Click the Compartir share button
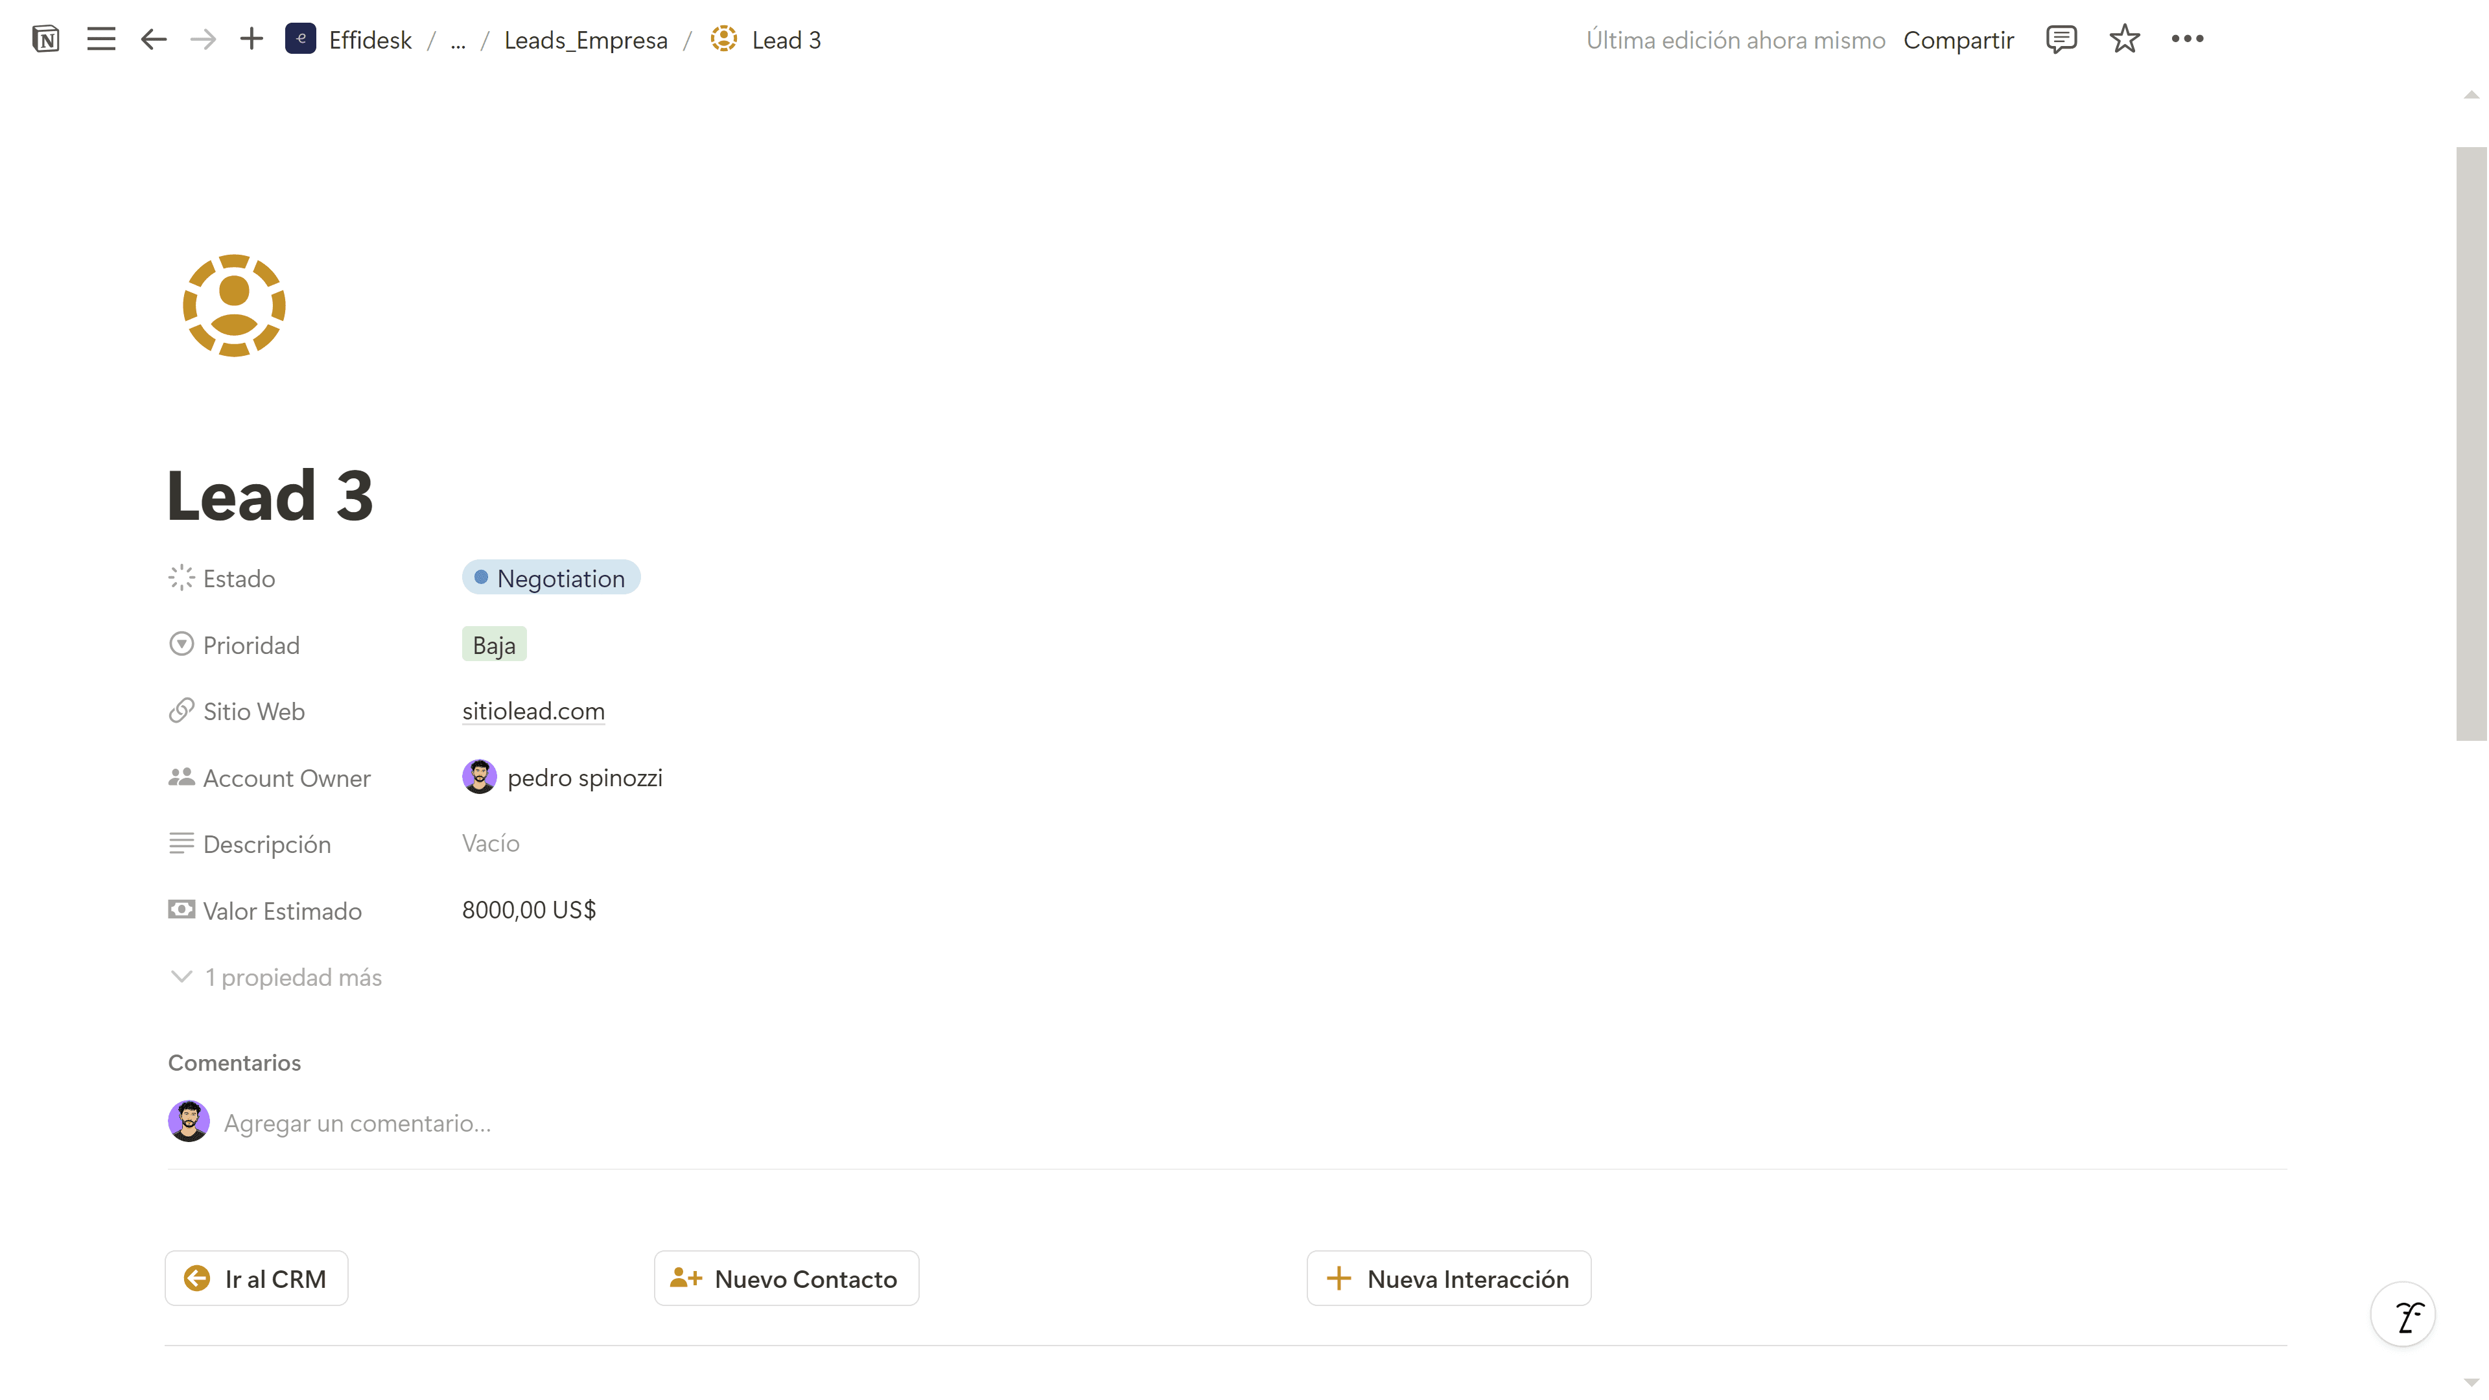 1957,41
